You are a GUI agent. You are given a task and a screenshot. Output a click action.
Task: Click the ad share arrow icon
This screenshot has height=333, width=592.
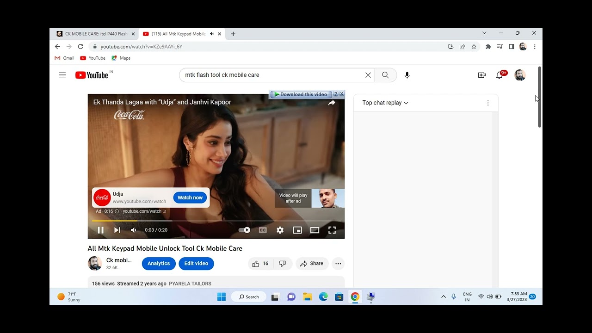tap(332, 103)
